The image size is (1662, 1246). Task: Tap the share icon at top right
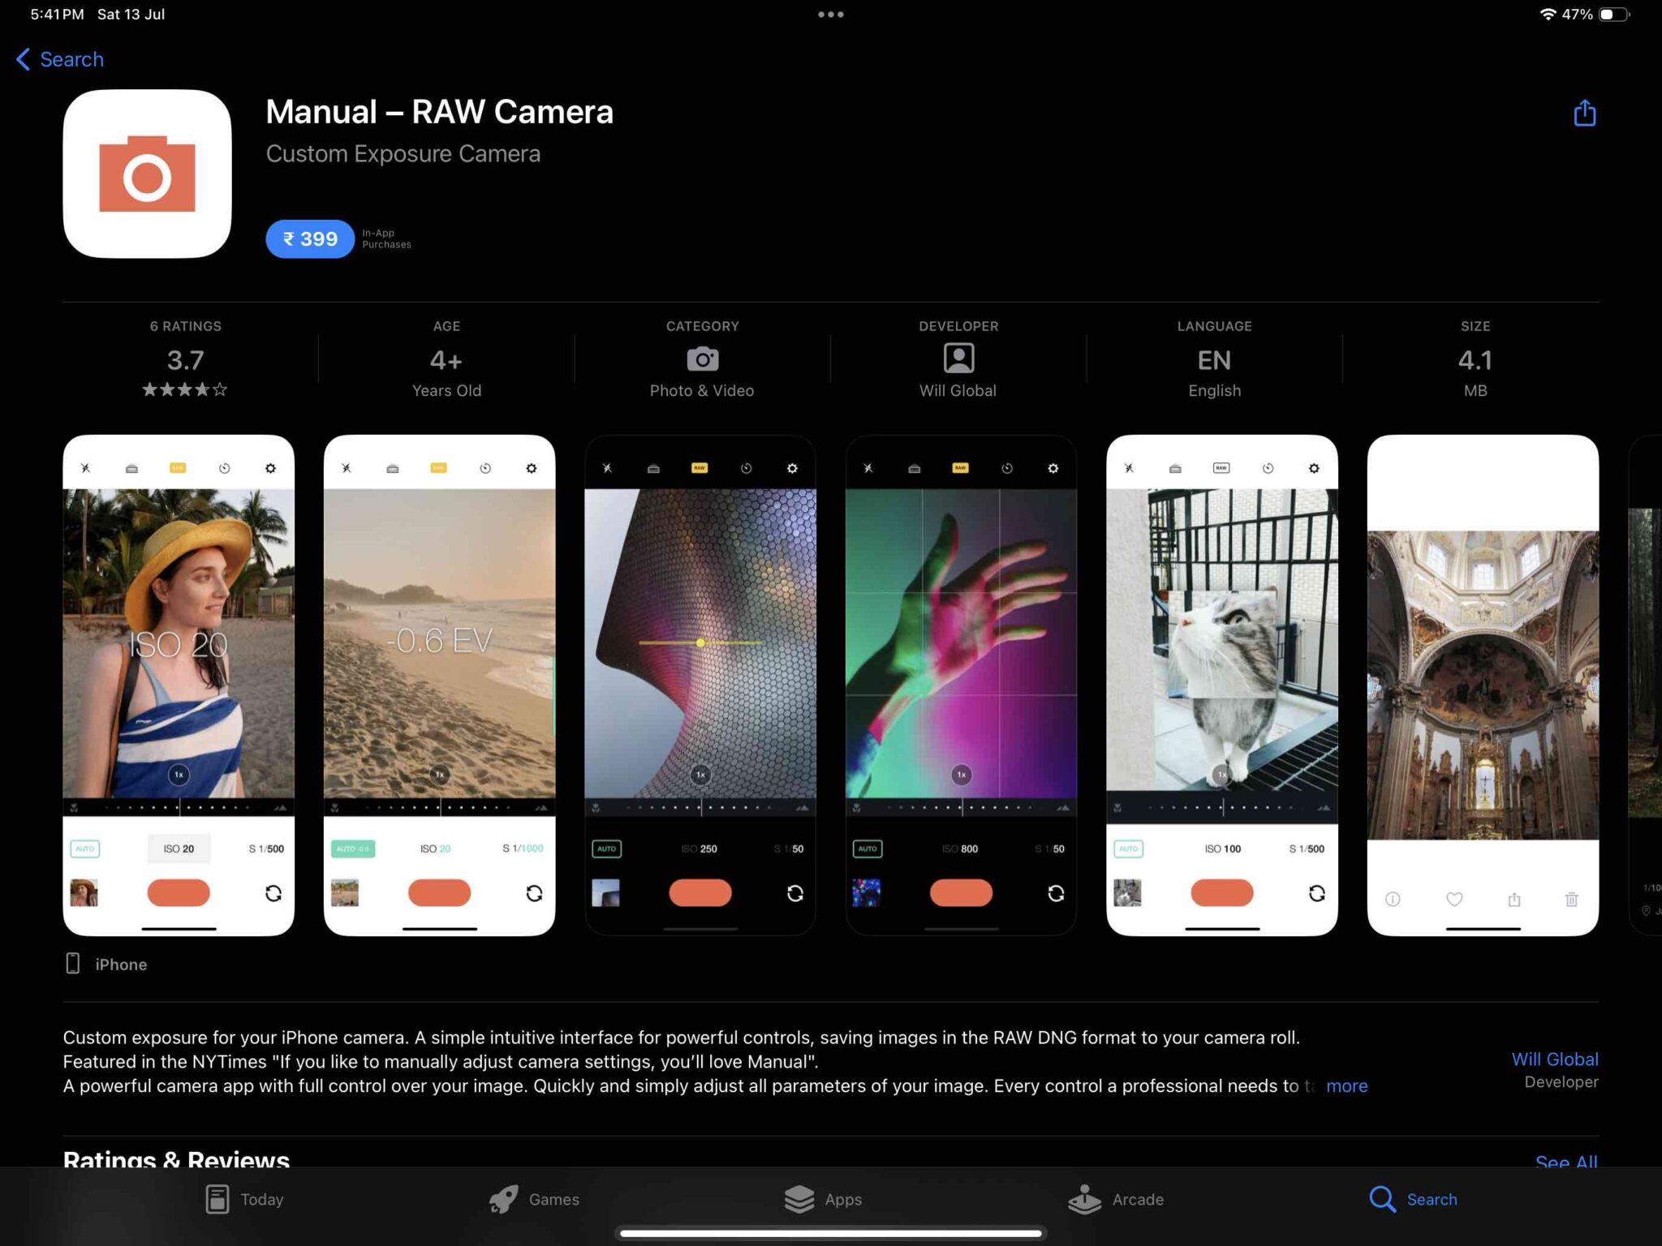click(x=1584, y=114)
